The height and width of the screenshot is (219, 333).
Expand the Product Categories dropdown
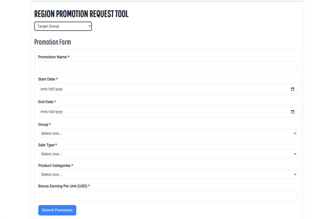167,175
